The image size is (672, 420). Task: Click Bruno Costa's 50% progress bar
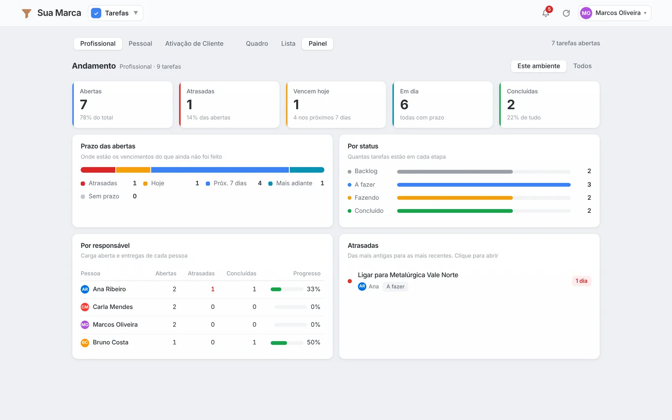pyautogui.click(x=287, y=343)
